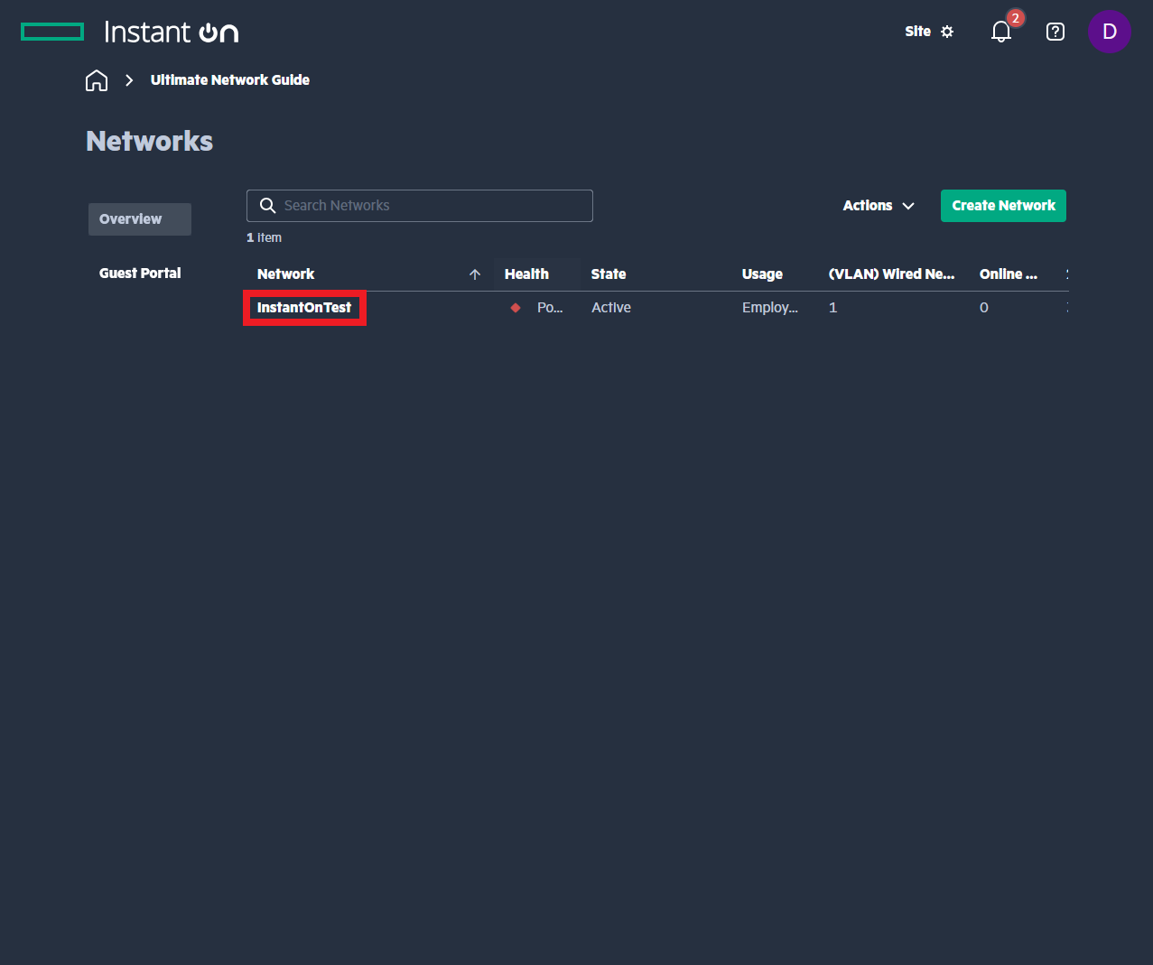Click the online count 0 cell
This screenshot has height=965, width=1153.
tap(984, 308)
